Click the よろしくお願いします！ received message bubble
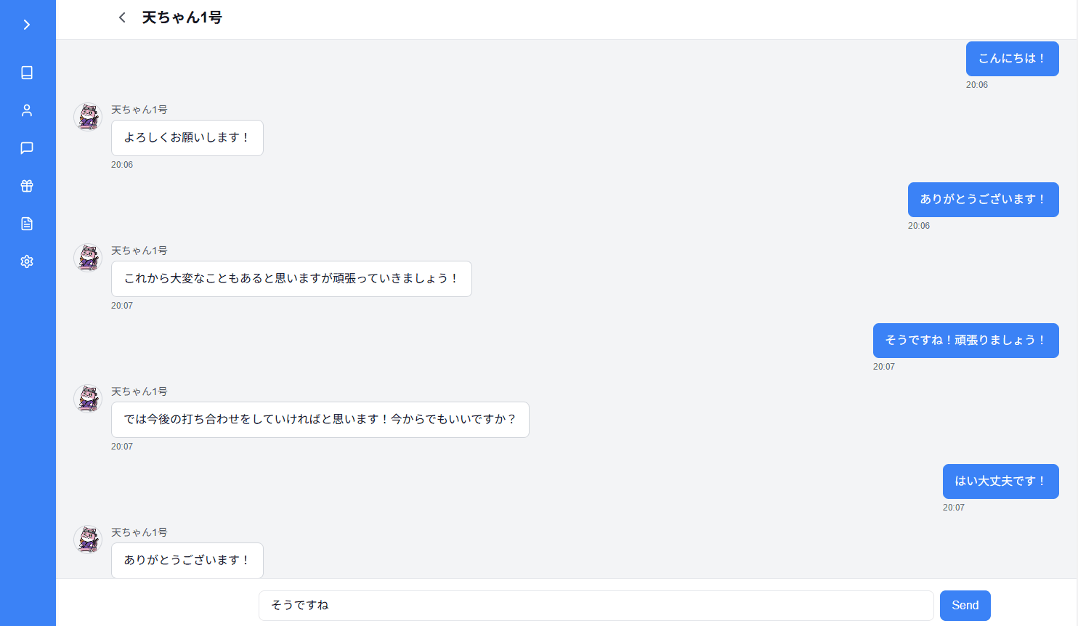Image resolution: width=1078 pixels, height=626 pixels. click(x=187, y=138)
